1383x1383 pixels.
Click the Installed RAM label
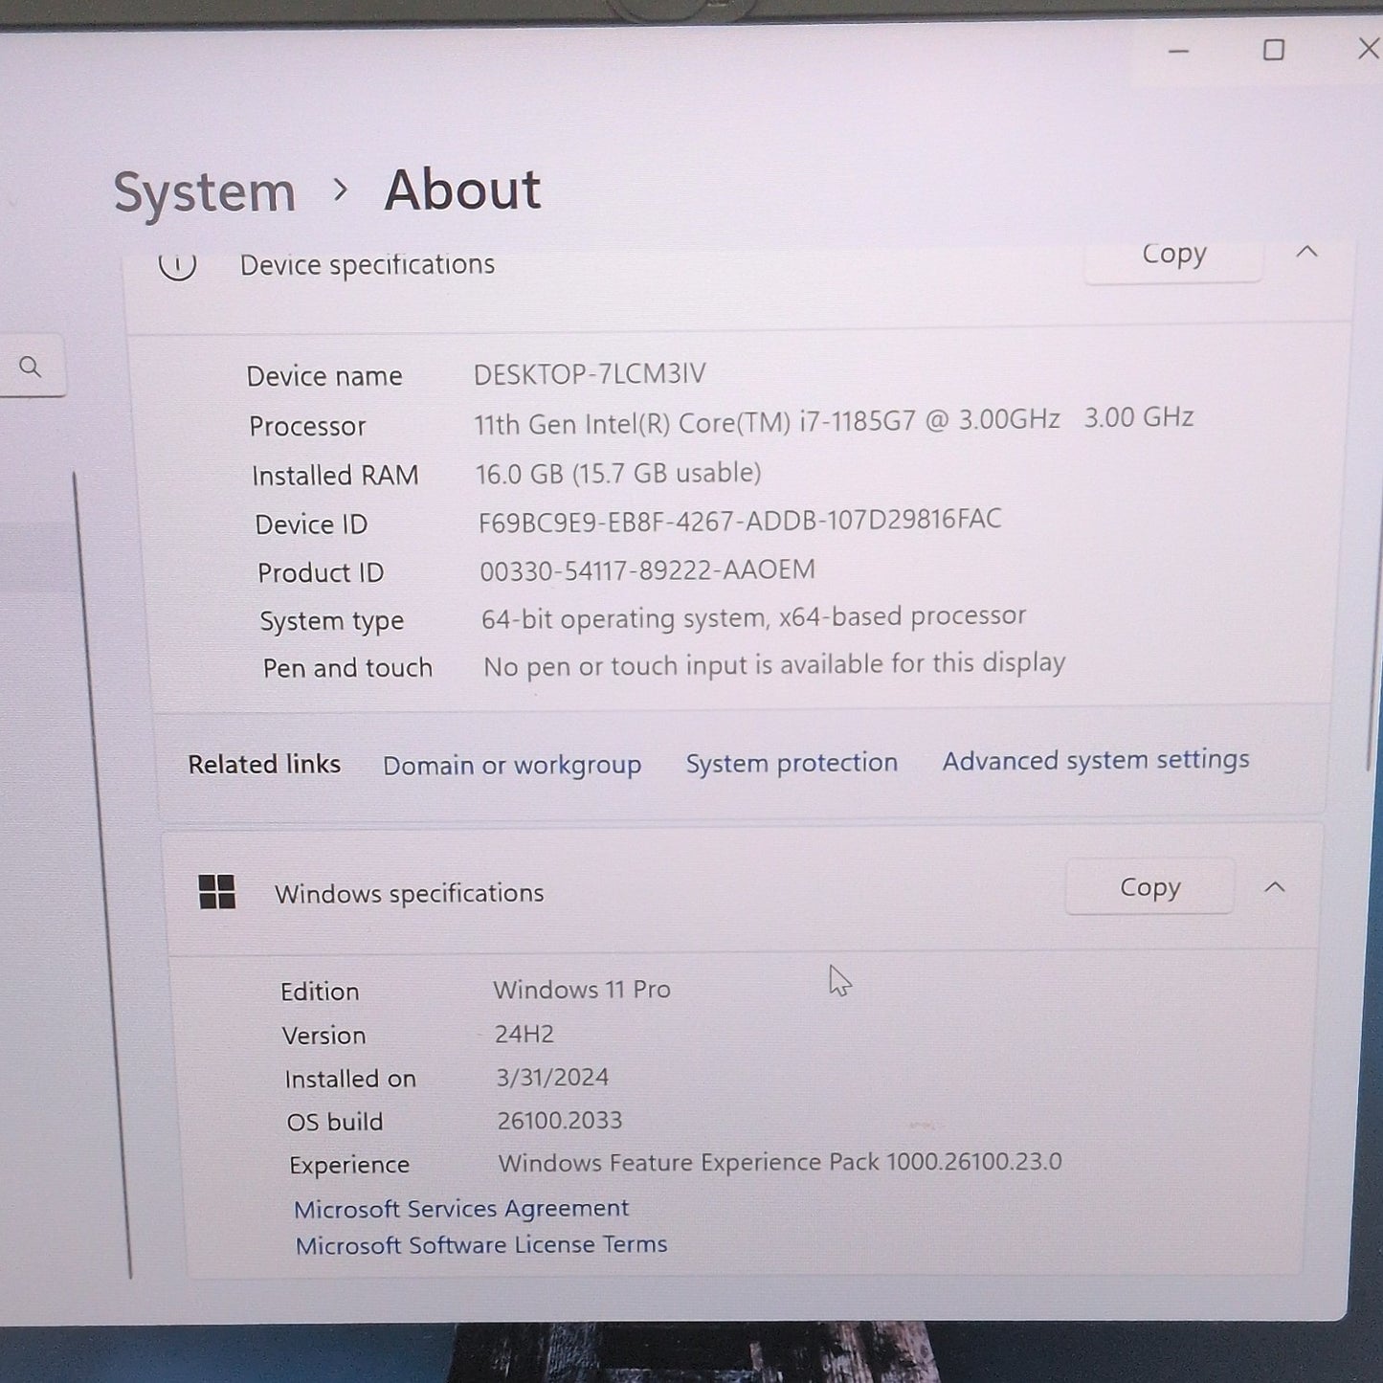click(335, 476)
